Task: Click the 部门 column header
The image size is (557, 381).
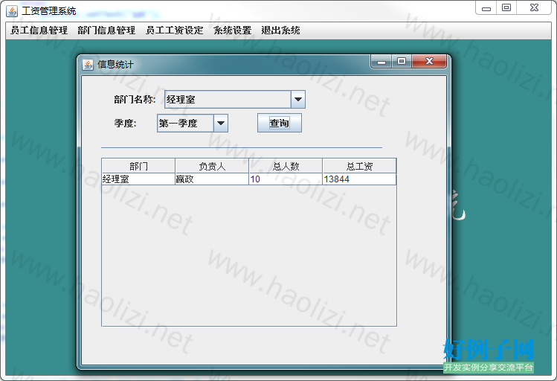Action: click(138, 166)
